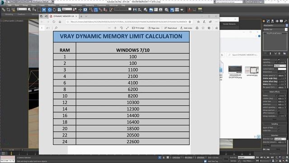Click the Search DYNAMIC MEMORY field in Explorer
This screenshot has height=163, width=289.
[x=243, y=55]
